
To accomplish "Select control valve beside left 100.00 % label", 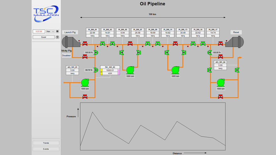I will [x=95, y=53].
